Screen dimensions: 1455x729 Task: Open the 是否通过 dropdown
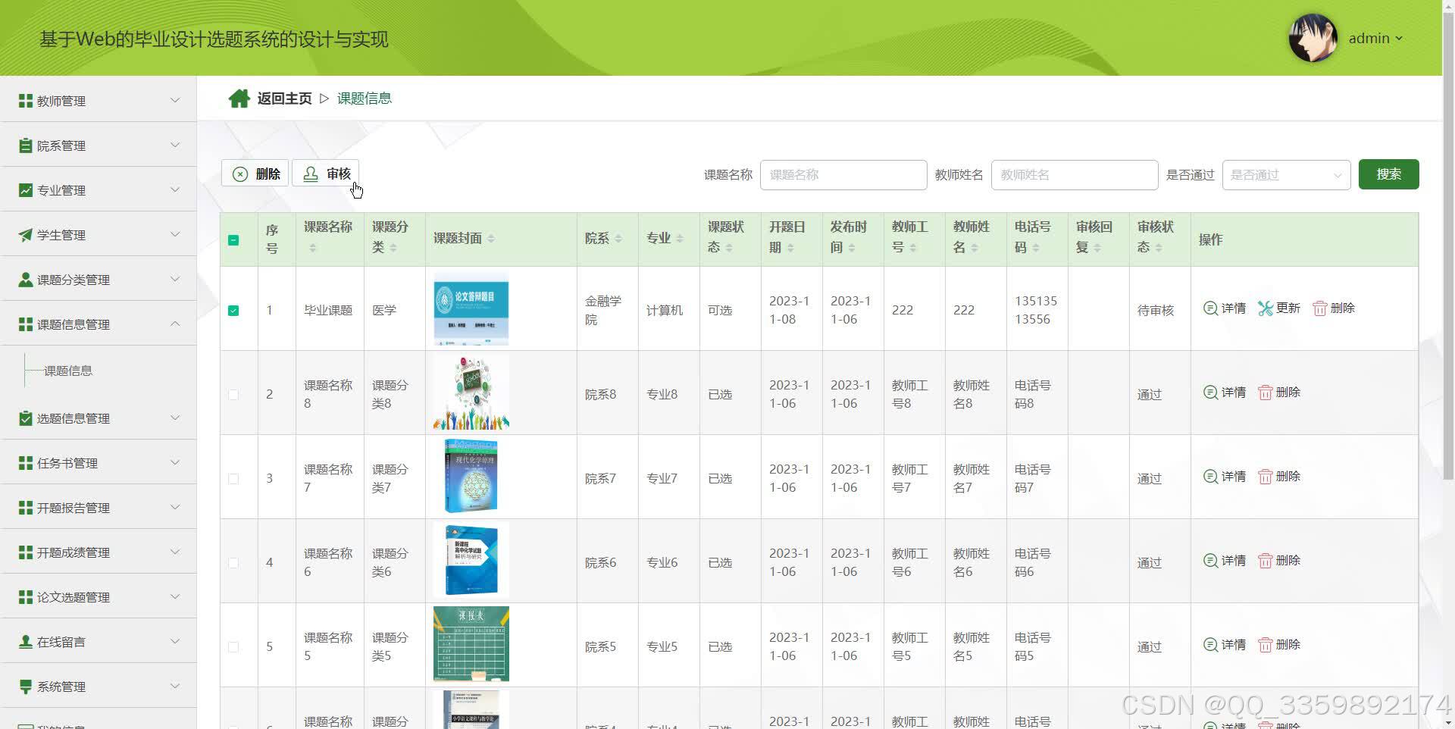[x=1286, y=175]
